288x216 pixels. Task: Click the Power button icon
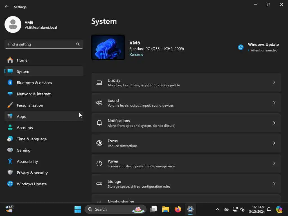pos(99,163)
